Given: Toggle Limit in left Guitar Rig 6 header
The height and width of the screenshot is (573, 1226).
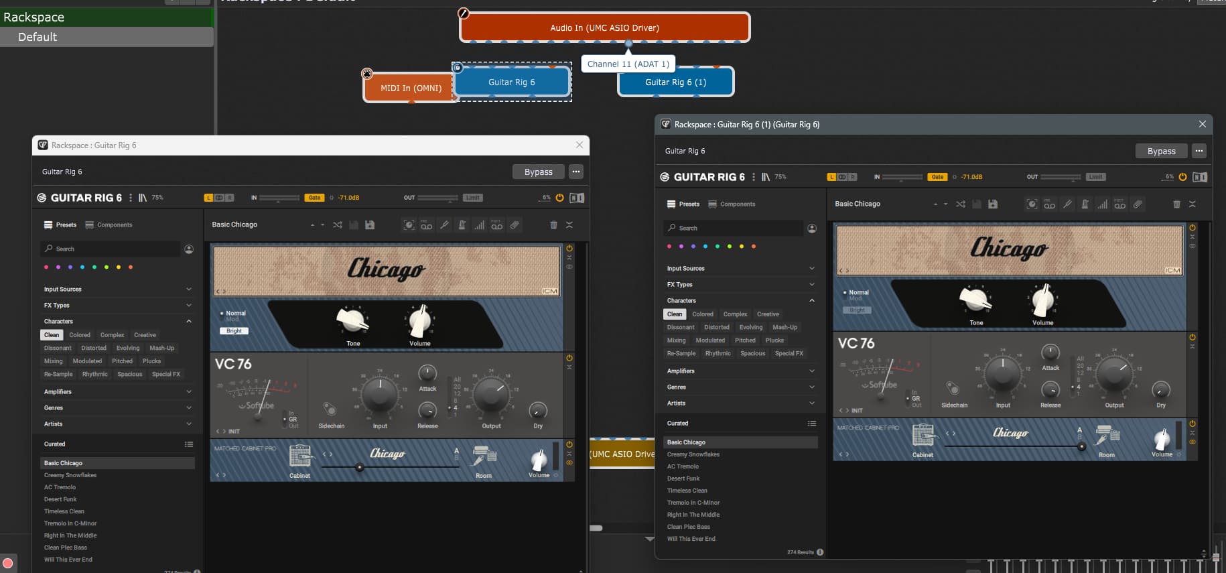Looking at the screenshot, I should coord(473,198).
